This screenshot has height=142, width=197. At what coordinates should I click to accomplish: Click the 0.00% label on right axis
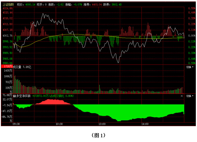point(192,36)
